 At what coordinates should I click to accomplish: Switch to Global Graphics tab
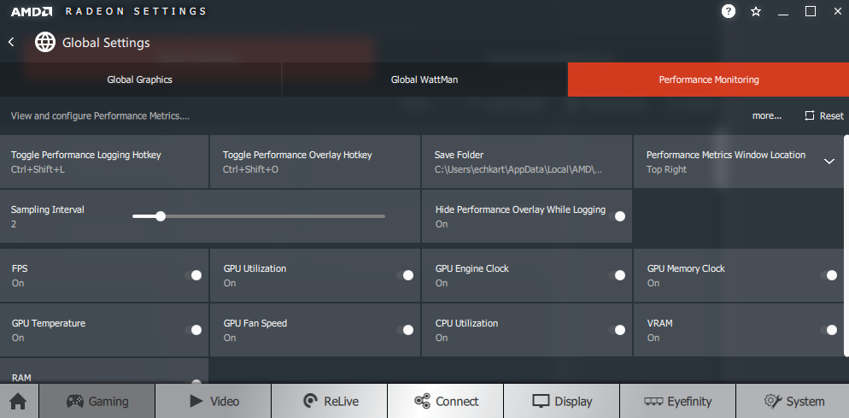pos(140,79)
